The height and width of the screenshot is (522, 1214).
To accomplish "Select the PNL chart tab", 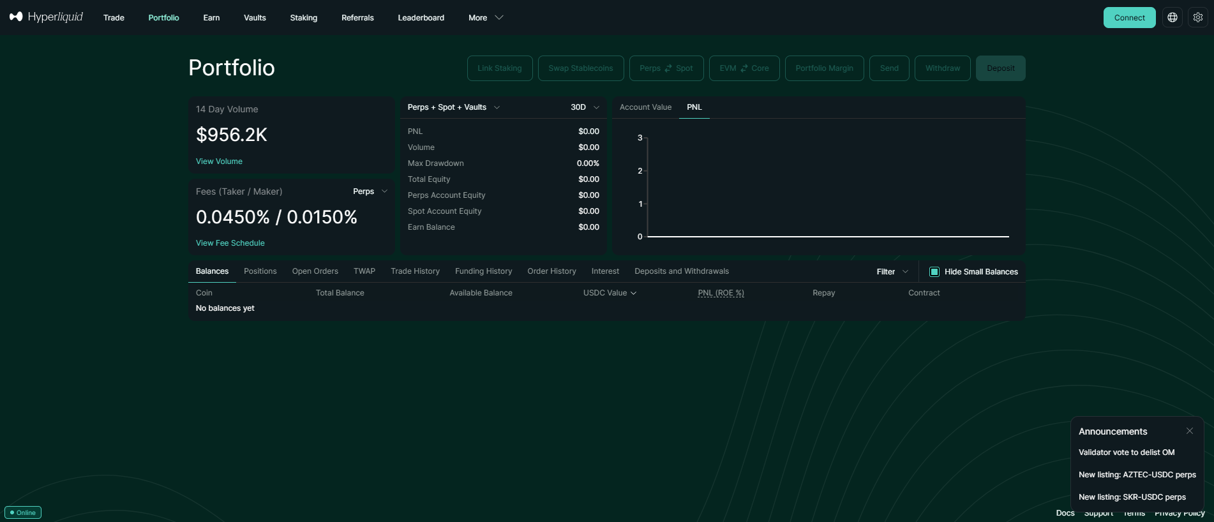I will point(694,107).
